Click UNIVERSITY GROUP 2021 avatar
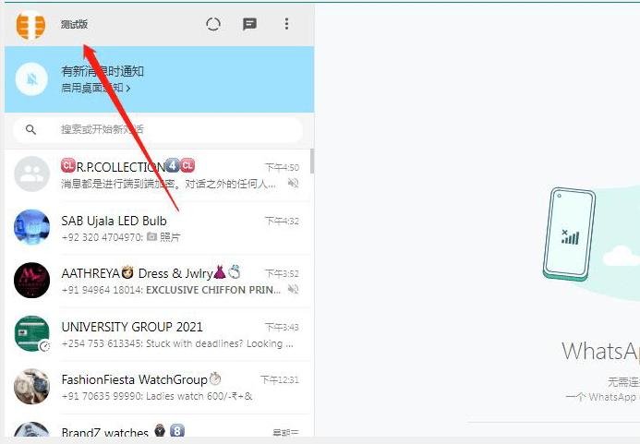 click(x=31, y=333)
